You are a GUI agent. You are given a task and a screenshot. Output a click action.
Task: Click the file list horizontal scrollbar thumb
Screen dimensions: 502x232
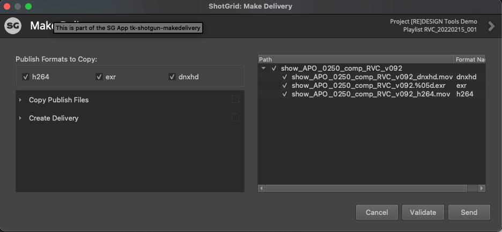point(366,188)
